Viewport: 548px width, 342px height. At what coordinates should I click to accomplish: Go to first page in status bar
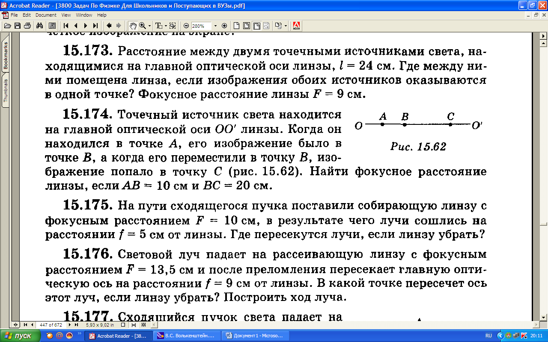coord(25,324)
